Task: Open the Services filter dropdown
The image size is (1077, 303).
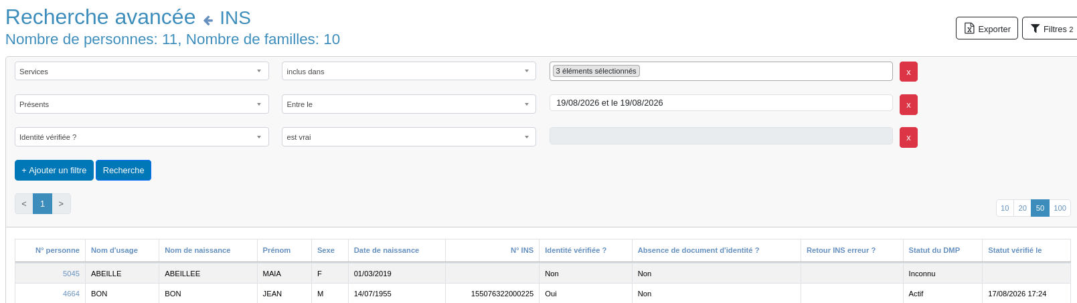Action: [142, 71]
